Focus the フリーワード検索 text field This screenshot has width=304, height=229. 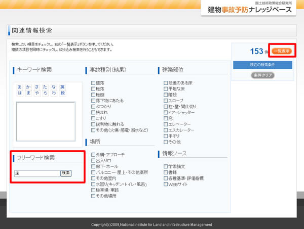pos(37,173)
